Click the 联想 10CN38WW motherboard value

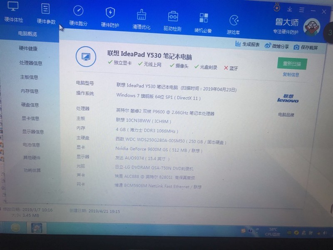[143, 120]
